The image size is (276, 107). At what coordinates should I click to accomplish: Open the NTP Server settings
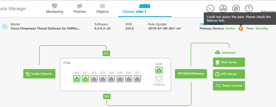[229, 74]
